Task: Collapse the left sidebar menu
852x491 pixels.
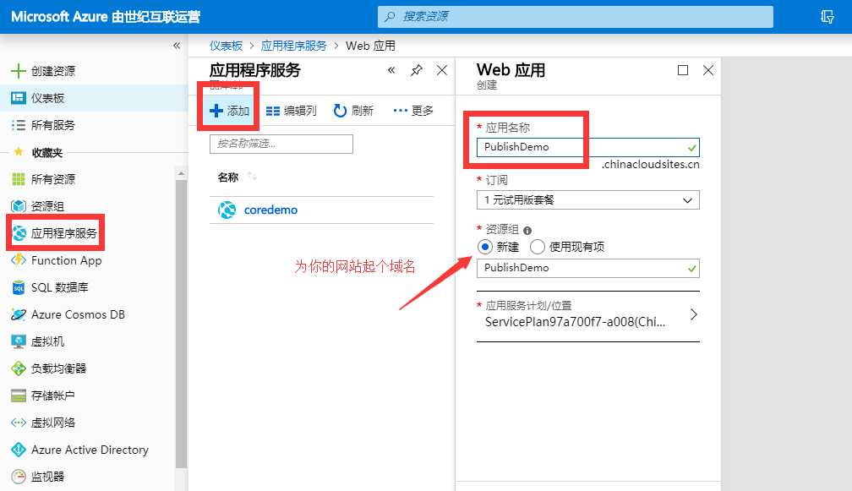Action: coord(177,46)
